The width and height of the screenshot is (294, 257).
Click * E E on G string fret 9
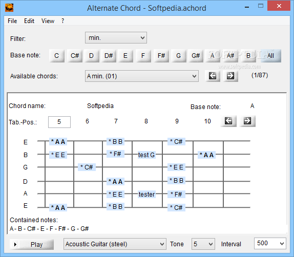(176, 167)
